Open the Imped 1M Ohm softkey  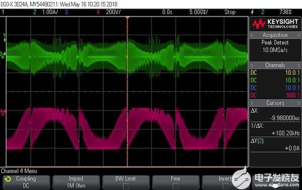pyautogui.click(x=76, y=182)
